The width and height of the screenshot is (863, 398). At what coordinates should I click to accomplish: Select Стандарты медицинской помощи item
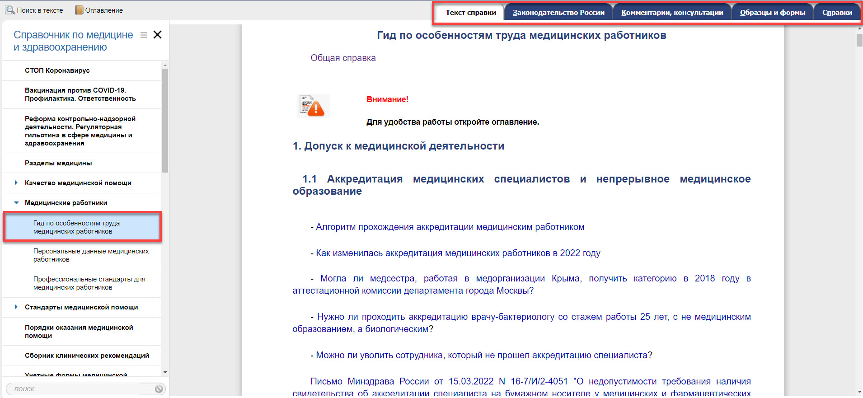[81, 307]
